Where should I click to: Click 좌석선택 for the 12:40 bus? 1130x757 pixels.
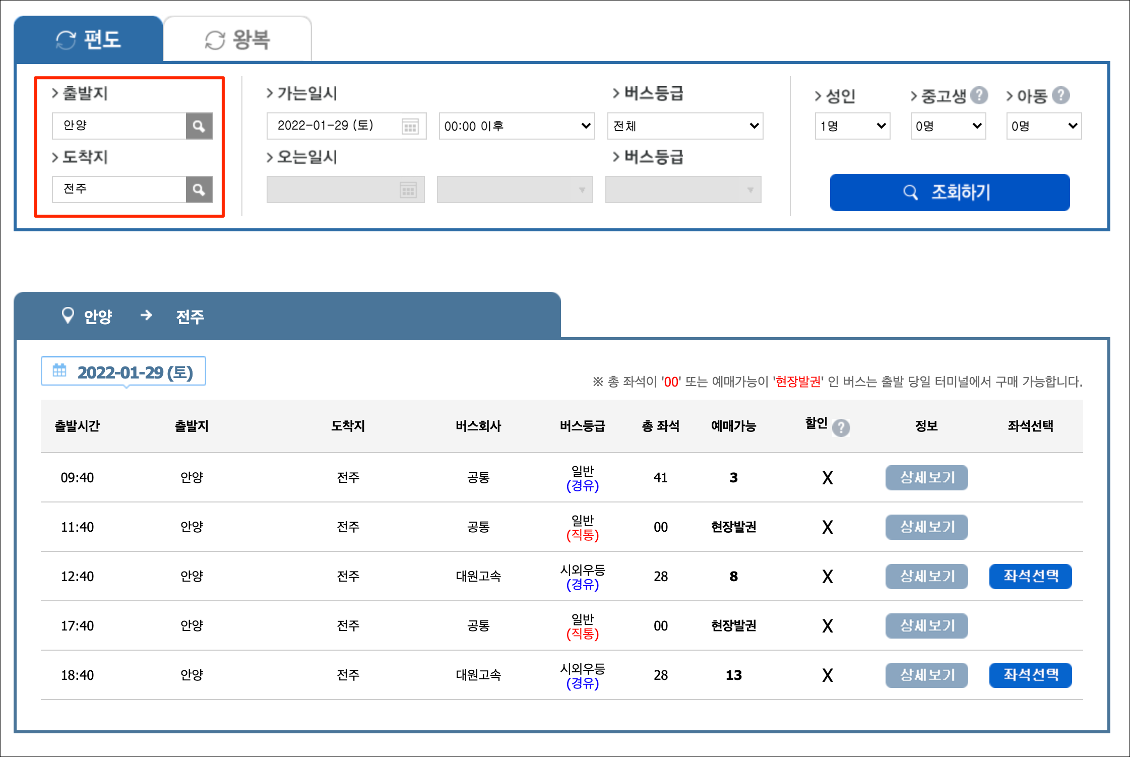(1030, 576)
